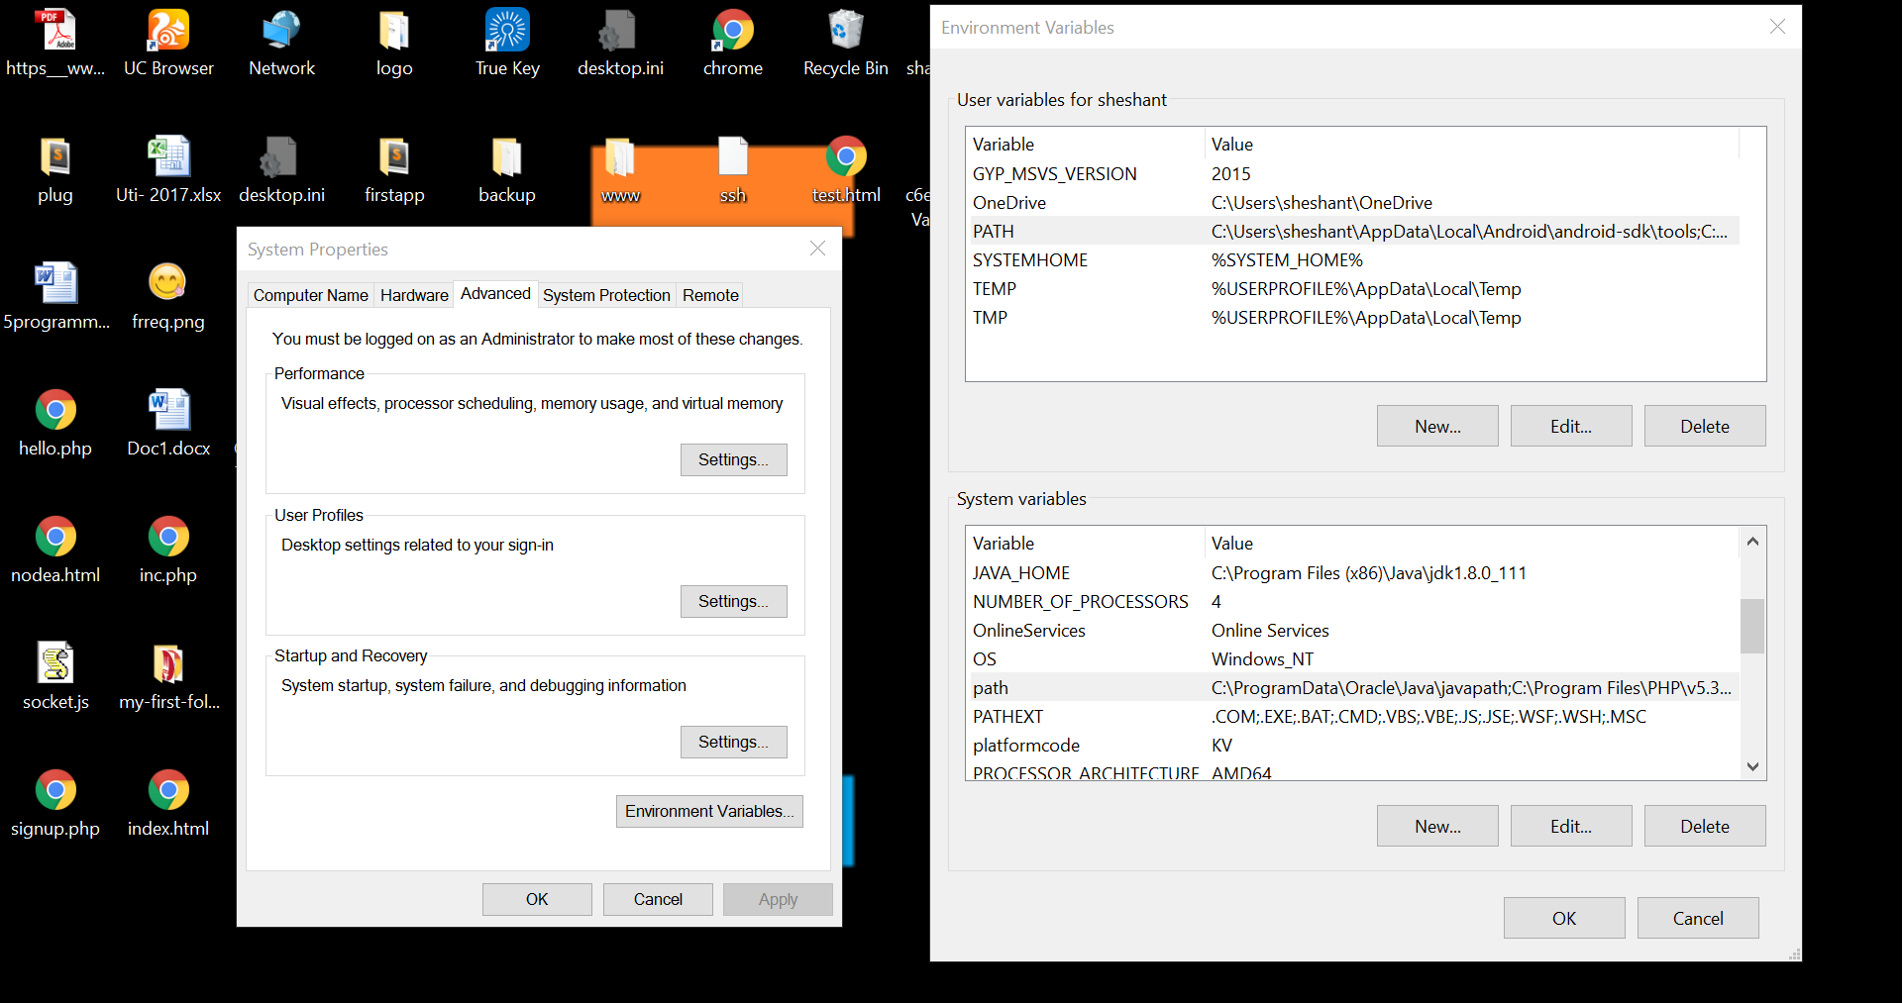Select the Uti- 2017.xlsx file icon
This screenshot has width=1904, height=1003.
pyautogui.click(x=168, y=170)
